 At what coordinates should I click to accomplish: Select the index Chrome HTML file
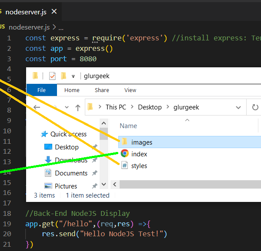point(125,154)
